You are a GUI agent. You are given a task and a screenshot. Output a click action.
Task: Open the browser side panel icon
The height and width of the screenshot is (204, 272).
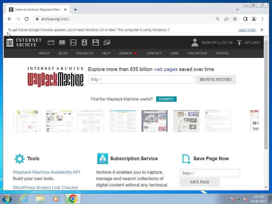[245, 19]
